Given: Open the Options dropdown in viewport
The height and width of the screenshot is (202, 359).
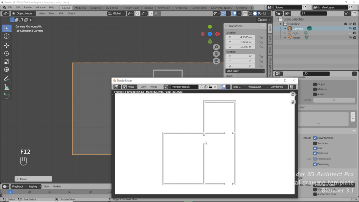Looking at the screenshot, I should (x=264, y=19).
